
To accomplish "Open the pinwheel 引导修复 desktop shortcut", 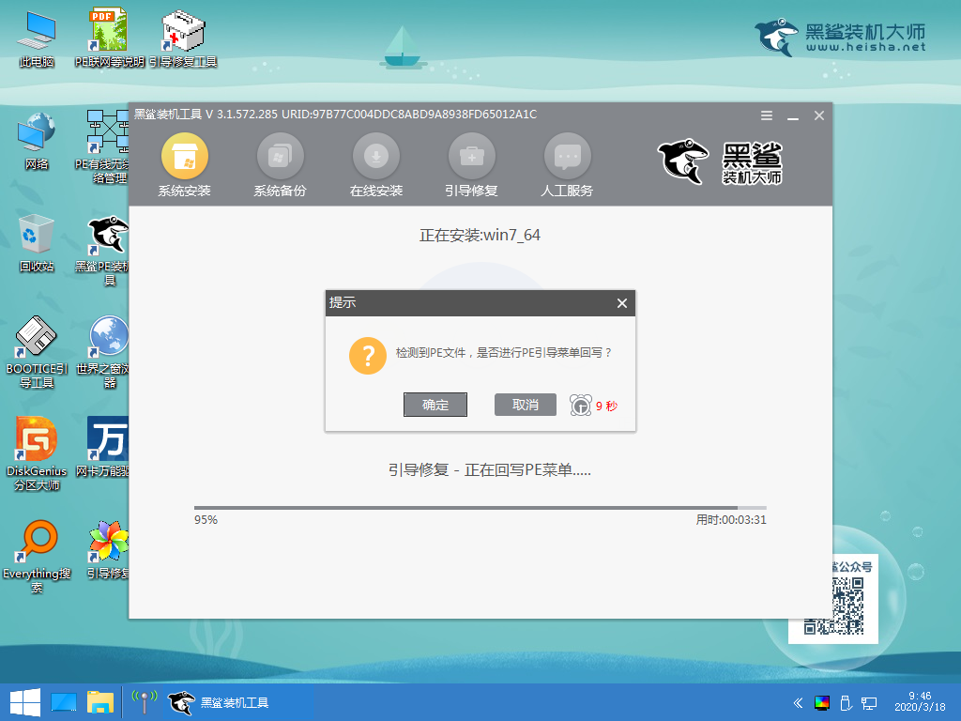I will tap(108, 550).
